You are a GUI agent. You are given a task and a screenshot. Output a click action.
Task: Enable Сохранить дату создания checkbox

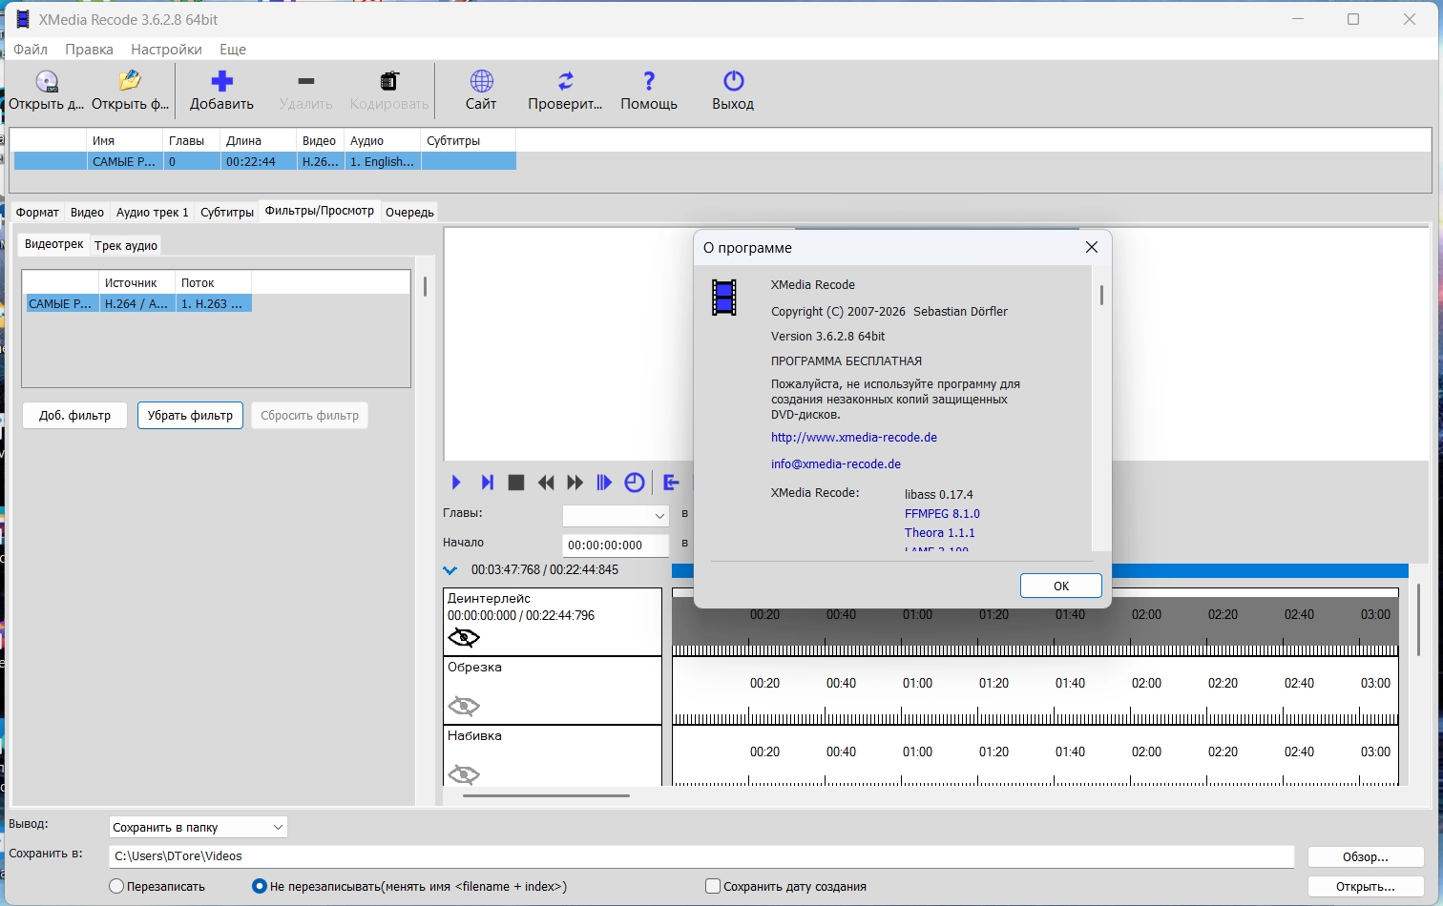[x=712, y=886]
